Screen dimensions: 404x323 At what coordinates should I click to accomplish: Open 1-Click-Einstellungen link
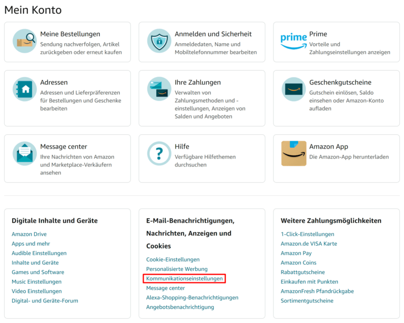[307, 234]
